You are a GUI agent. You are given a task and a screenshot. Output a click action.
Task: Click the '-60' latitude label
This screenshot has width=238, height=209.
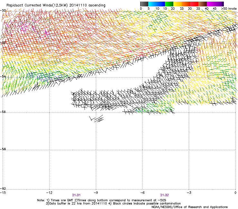click(3, 188)
